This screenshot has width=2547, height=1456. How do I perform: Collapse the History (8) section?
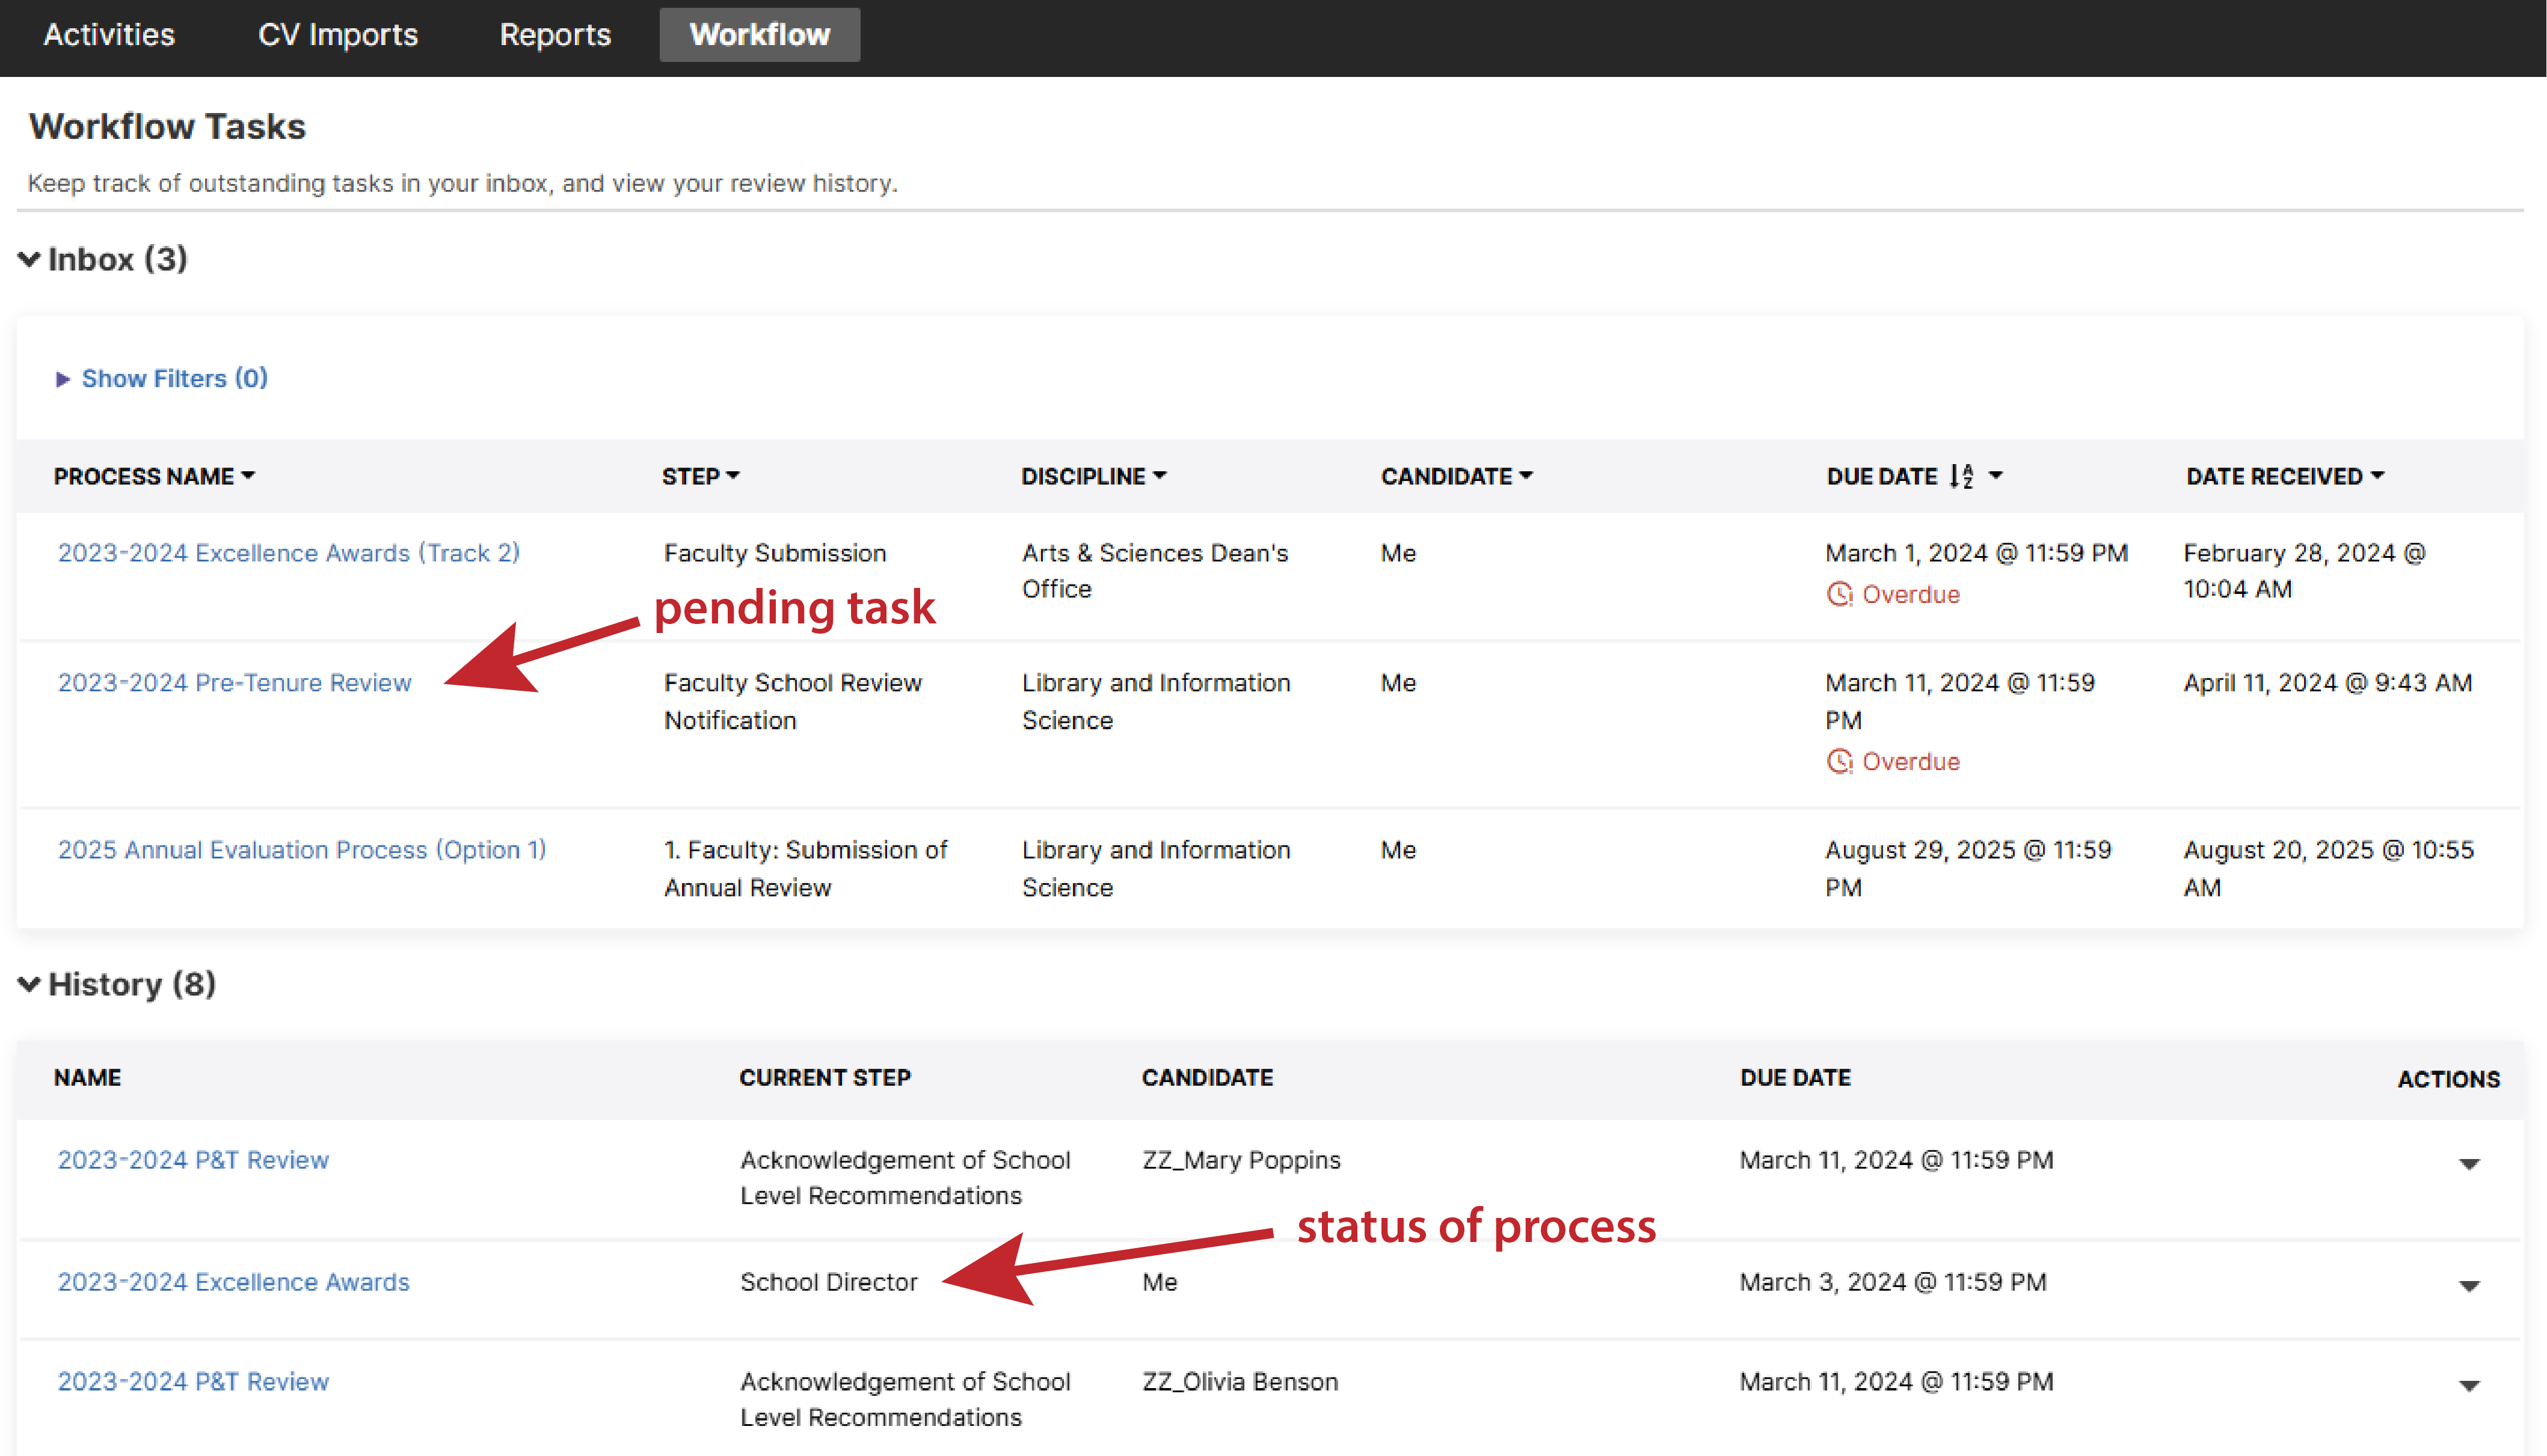(x=117, y=984)
